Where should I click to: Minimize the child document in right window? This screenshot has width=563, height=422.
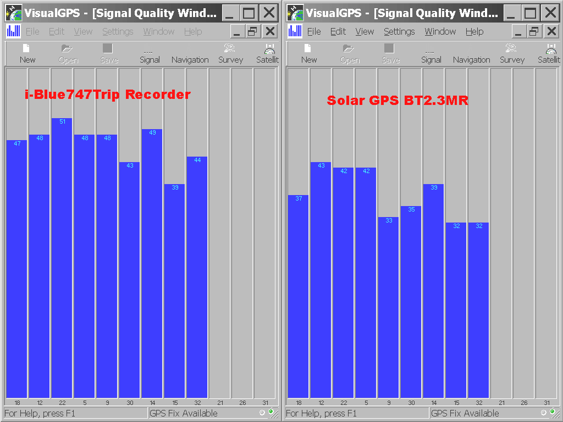(x=518, y=31)
